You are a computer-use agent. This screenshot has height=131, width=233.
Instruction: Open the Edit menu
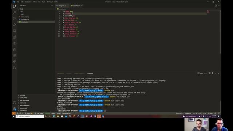22,2
